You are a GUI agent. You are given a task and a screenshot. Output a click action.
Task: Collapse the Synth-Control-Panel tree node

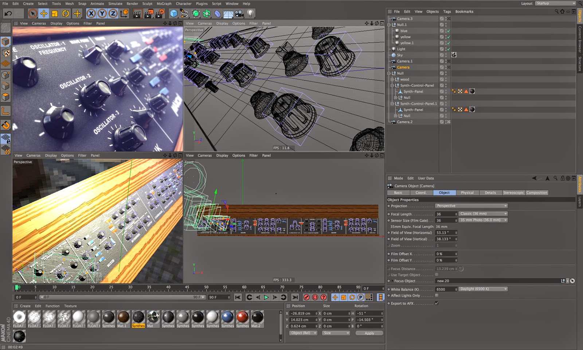[x=392, y=86]
